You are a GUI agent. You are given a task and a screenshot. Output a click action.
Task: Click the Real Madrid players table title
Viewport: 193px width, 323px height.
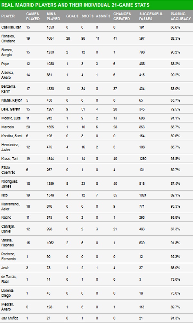click(75, 5)
